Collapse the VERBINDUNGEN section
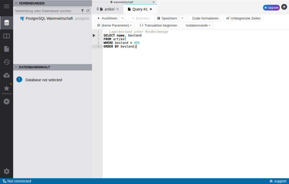289x184 pixels. coord(16,3)
